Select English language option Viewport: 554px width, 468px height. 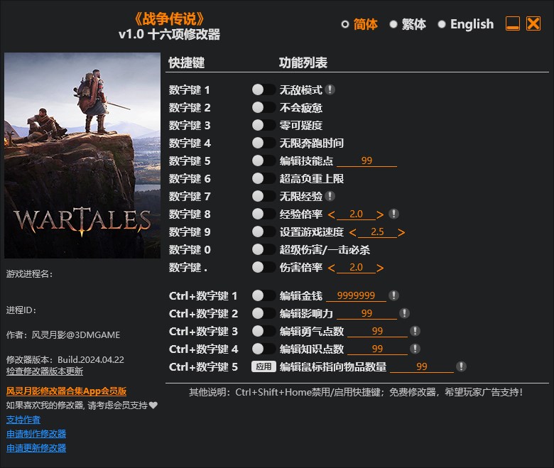(466, 24)
